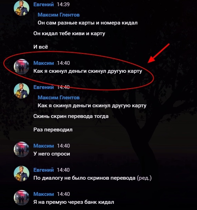This screenshot has width=197, height=210.
Task: Open sender name Максим in circled message
Action: 44,63
